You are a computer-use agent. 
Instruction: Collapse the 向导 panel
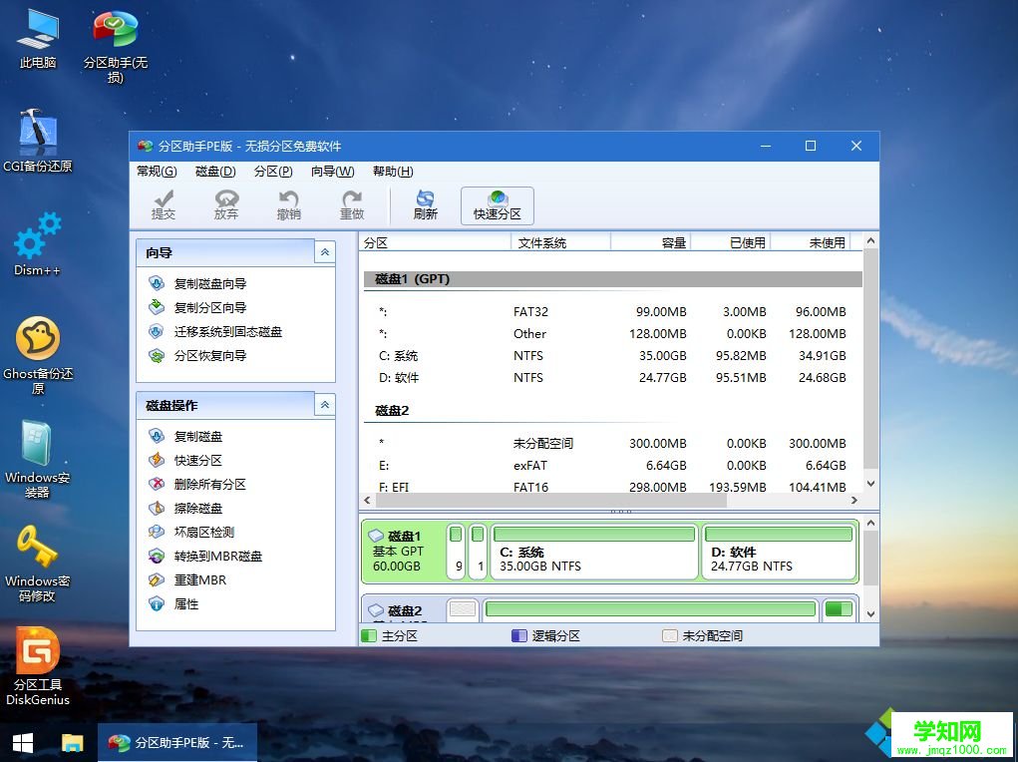(x=324, y=252)
